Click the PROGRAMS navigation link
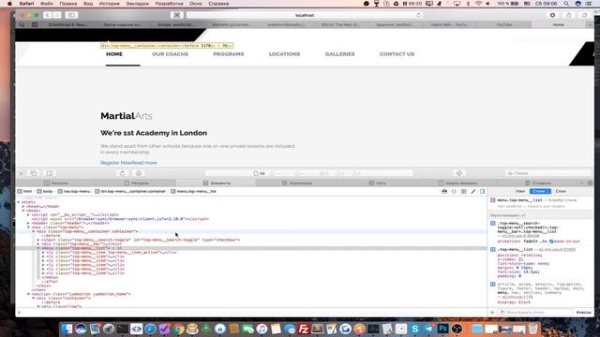This screenshot has height=337, width=600. (x=229, y=54)
